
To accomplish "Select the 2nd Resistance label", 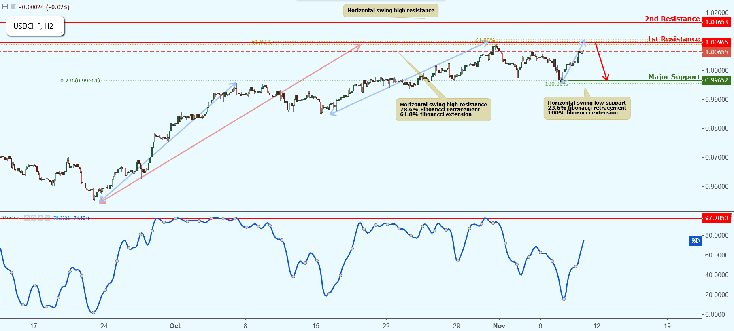I will pos(672,19).
